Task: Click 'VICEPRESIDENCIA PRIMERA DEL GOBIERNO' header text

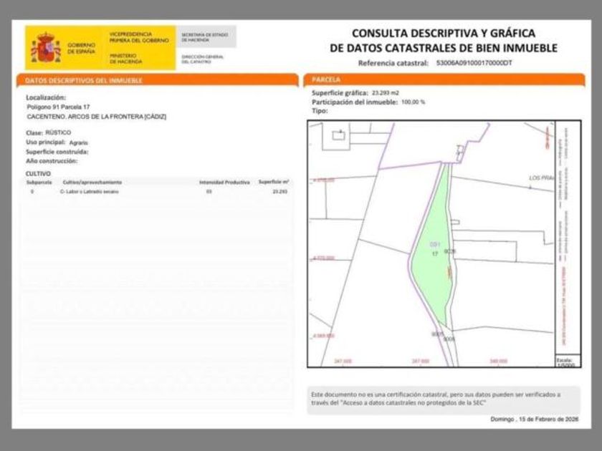Action: (x=139, y=37)
